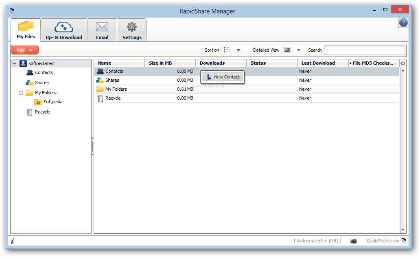Viewport: 420px width, 257px height.
Task: Select Recycle in the left tree
Action: (42, 112)
